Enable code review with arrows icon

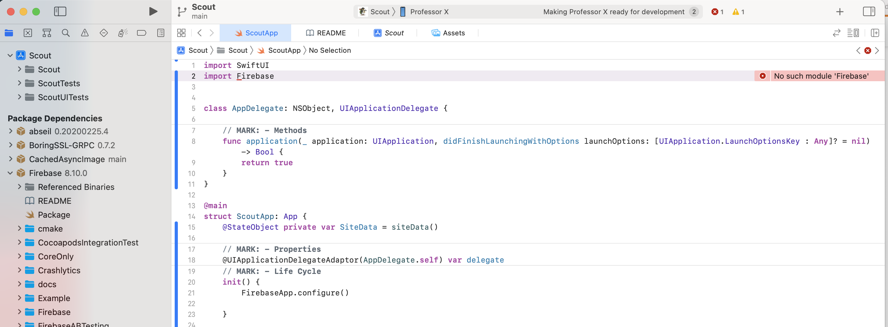pyautogui.click(x=837, y=33)
